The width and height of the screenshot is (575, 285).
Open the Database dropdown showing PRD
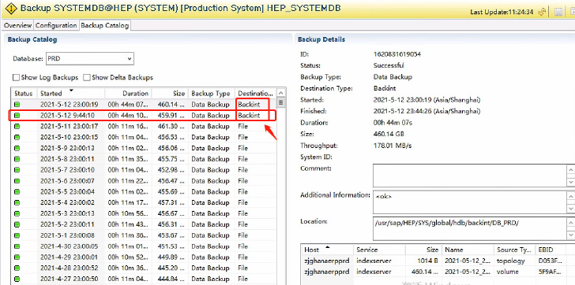90,58
